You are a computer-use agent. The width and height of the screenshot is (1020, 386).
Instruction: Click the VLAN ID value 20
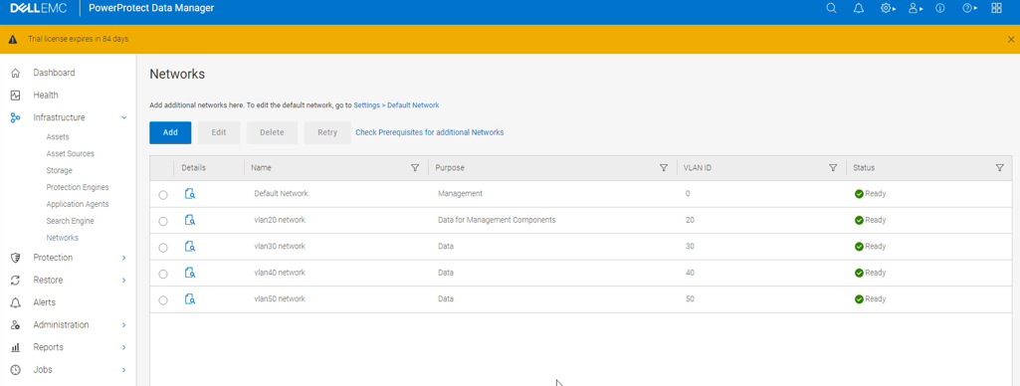(690, 220)
